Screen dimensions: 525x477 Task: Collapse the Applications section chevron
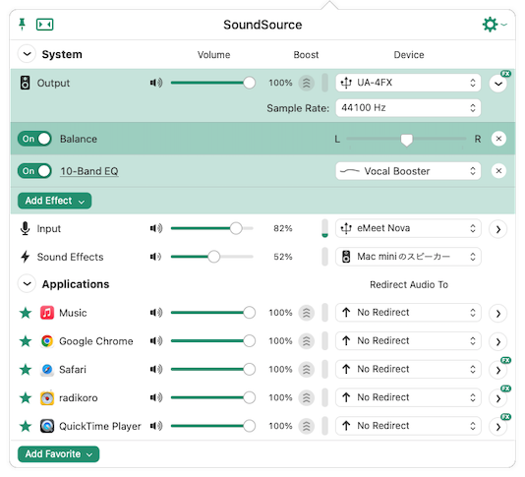(x=27, y=284)
